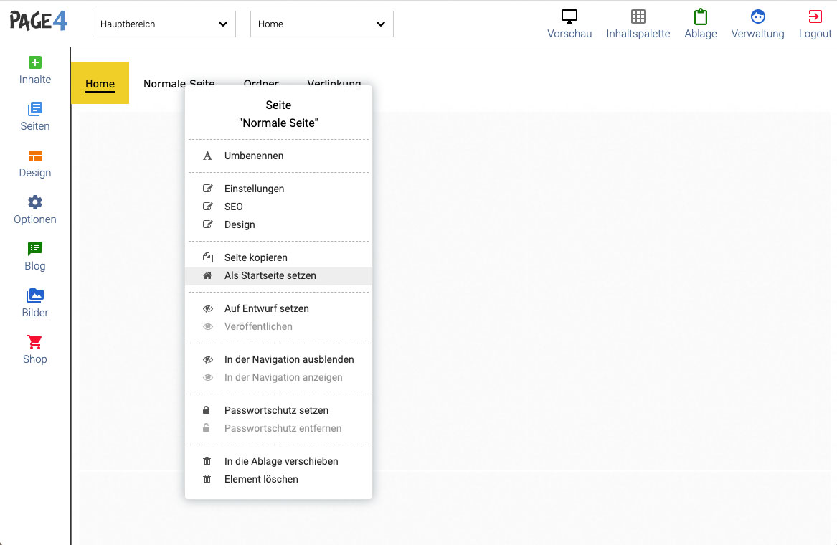Click the open lock icon beside Passwortschutz entfernen
This screenshot has width=837, height=545.
[206, 428]
